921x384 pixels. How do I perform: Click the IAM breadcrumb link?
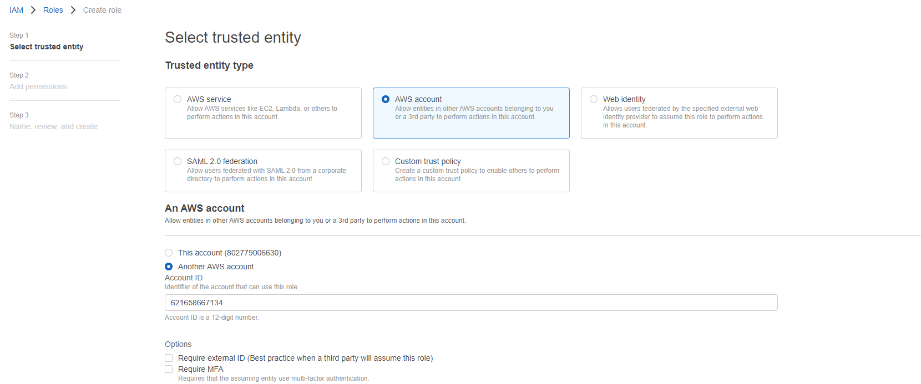[16, 10]
